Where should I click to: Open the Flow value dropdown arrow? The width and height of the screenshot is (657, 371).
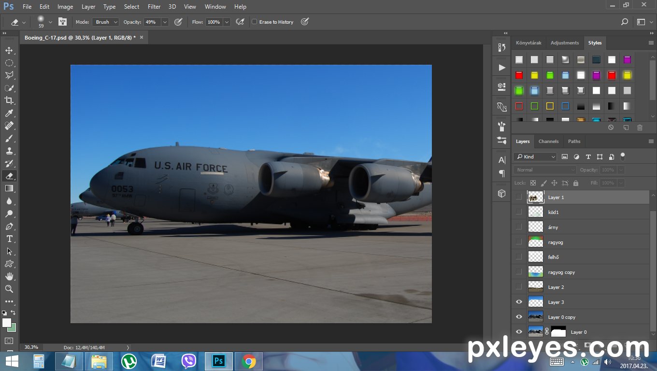tap(227, 22)
